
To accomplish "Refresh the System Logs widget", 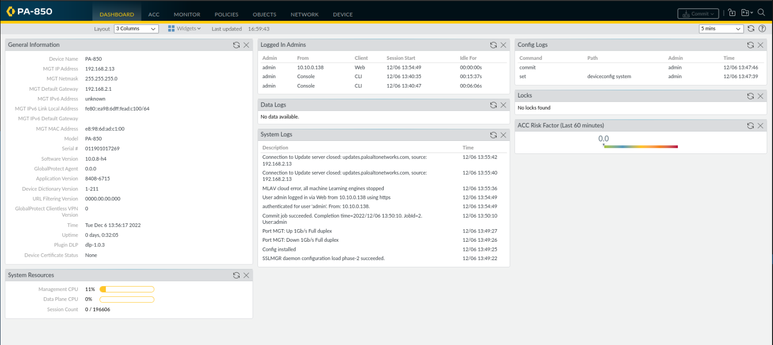I will coord(493,135).
